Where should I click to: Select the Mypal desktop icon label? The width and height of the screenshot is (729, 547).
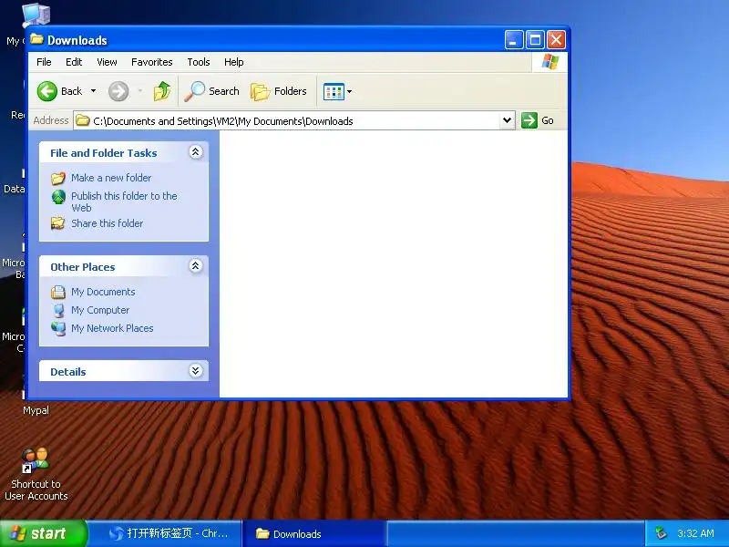point(36,410)
